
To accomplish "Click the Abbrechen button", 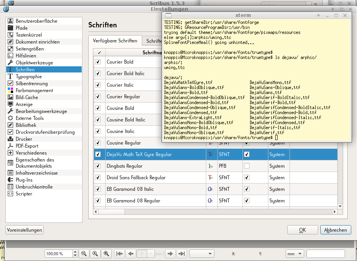I will pos(335,230).
